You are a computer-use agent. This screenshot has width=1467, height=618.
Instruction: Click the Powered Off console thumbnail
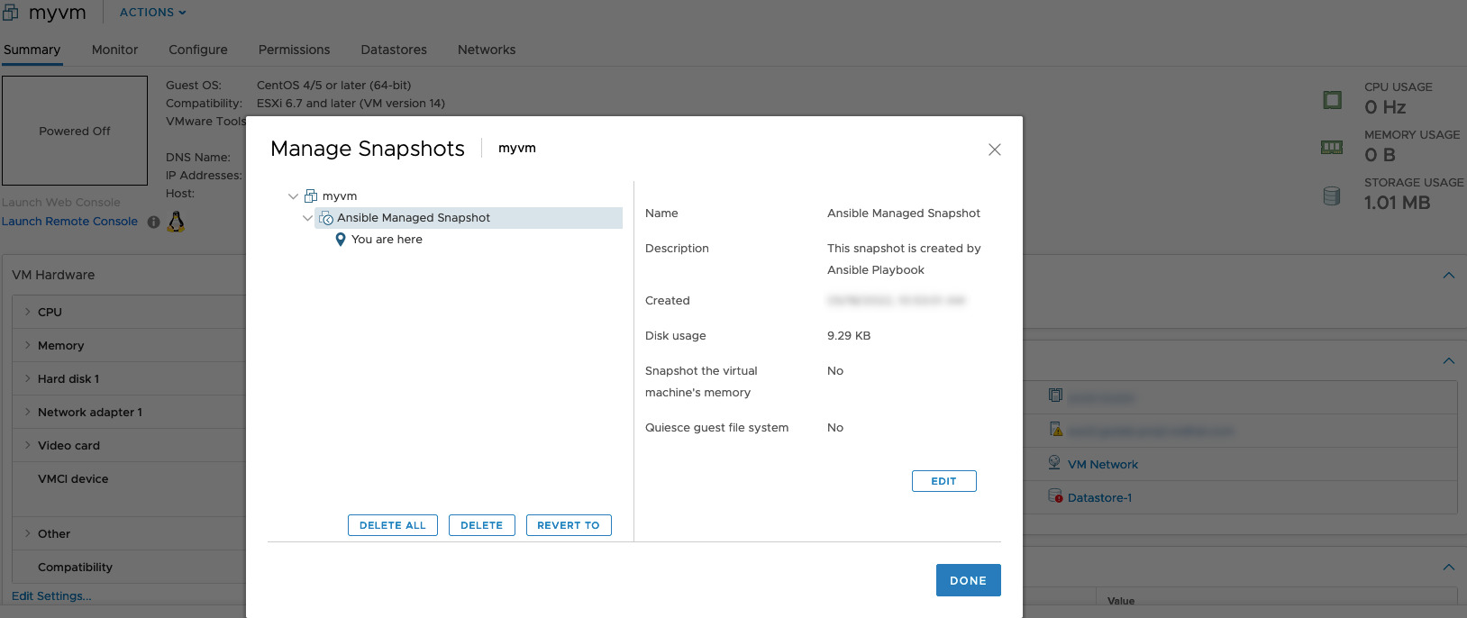pyautogui.click(x=75, y=131)
